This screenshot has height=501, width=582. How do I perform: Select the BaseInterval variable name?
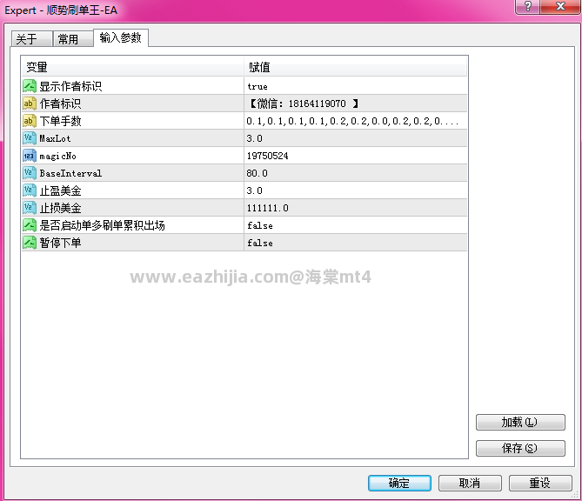pyautogui.click(x=70, y=173)
